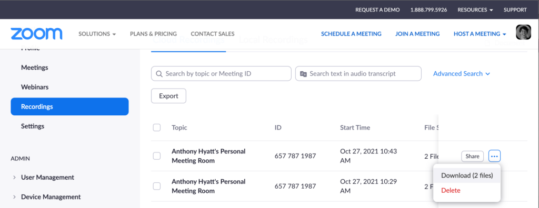Click meeting ID in the 10:29 AM row
Image resolution: width=539 pixels, height=208 pixels.
pos(295,187)
